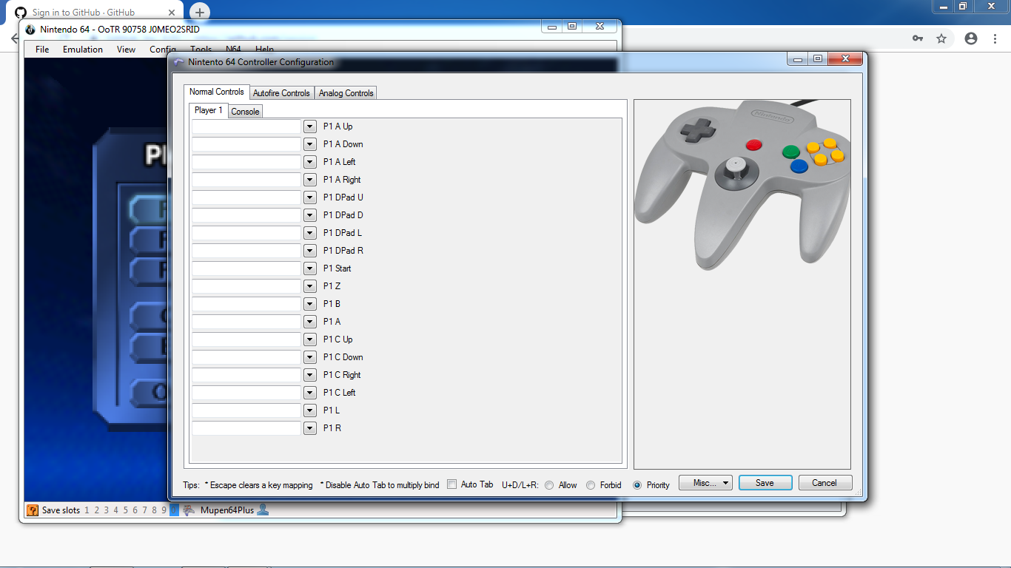The width and height of the screenshot is (1011, 568).
Task: Click the N64 core icon before Mupen64Plus
Action: [x=189, y=510]
